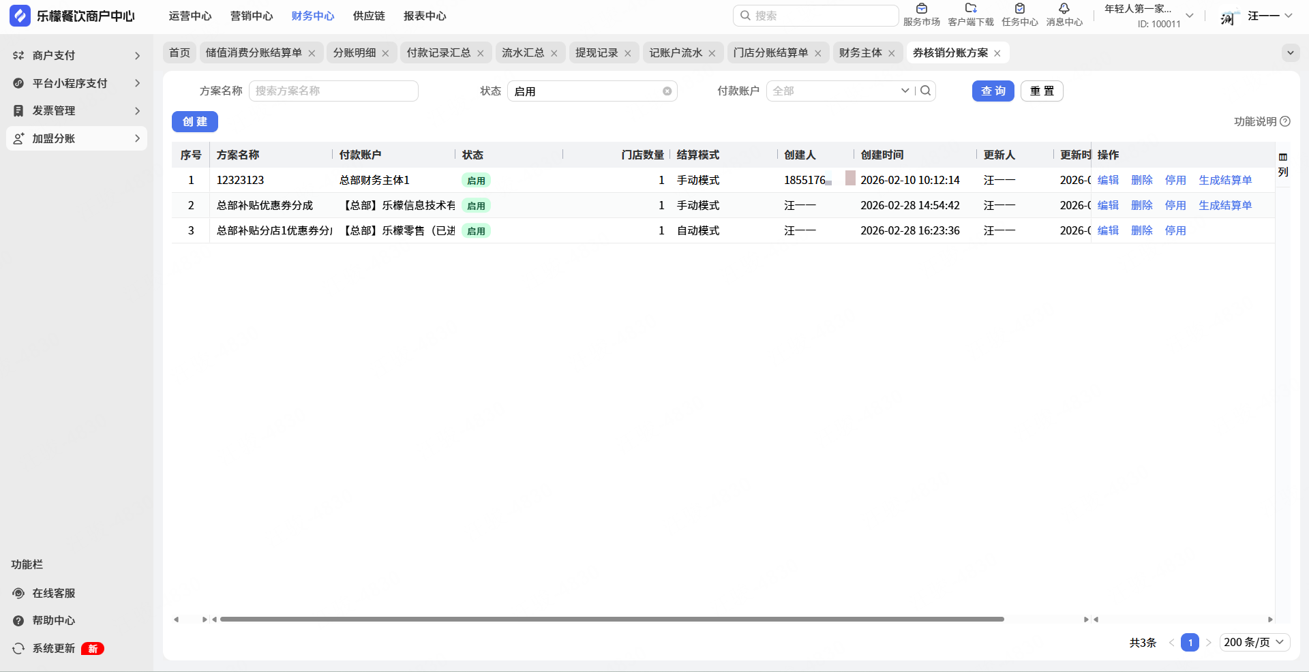Sort by the 创建时间 column header
The image size is (1309, 672).
[882, 155]
